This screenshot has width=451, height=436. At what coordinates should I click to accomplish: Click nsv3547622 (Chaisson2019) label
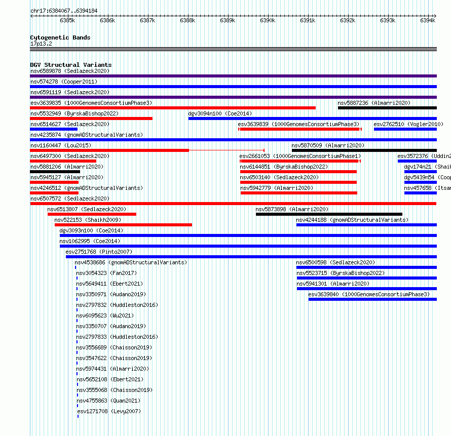[x=114, y=358]
